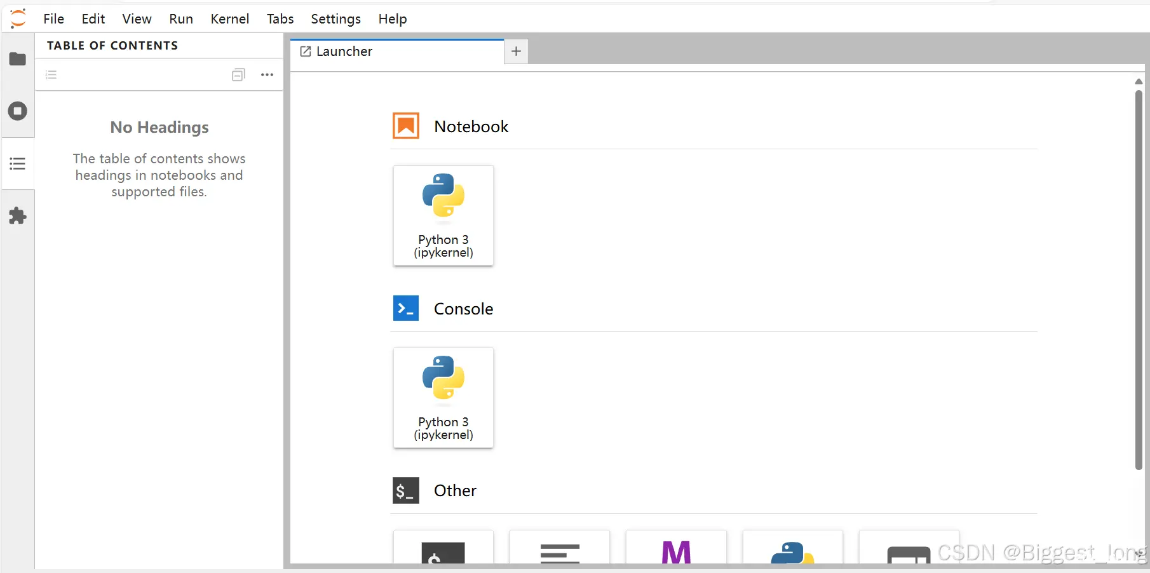Click the Jupyter logo icon
This screenshot has height=573, width=1150.
(x=18, y=18)
